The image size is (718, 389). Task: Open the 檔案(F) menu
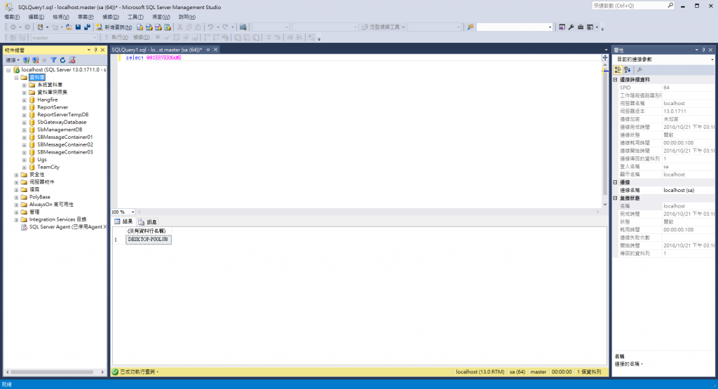(x=12, y=17)
